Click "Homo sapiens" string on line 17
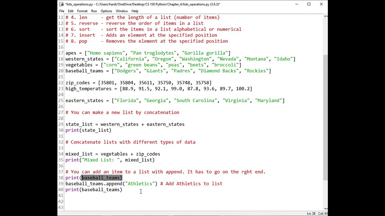Screen dimensions: 385x216 pyautogui.click(x=106, y=53)
